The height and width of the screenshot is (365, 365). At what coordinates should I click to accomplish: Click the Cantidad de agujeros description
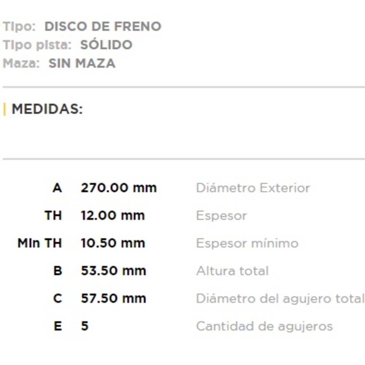[x=264, y=326]
